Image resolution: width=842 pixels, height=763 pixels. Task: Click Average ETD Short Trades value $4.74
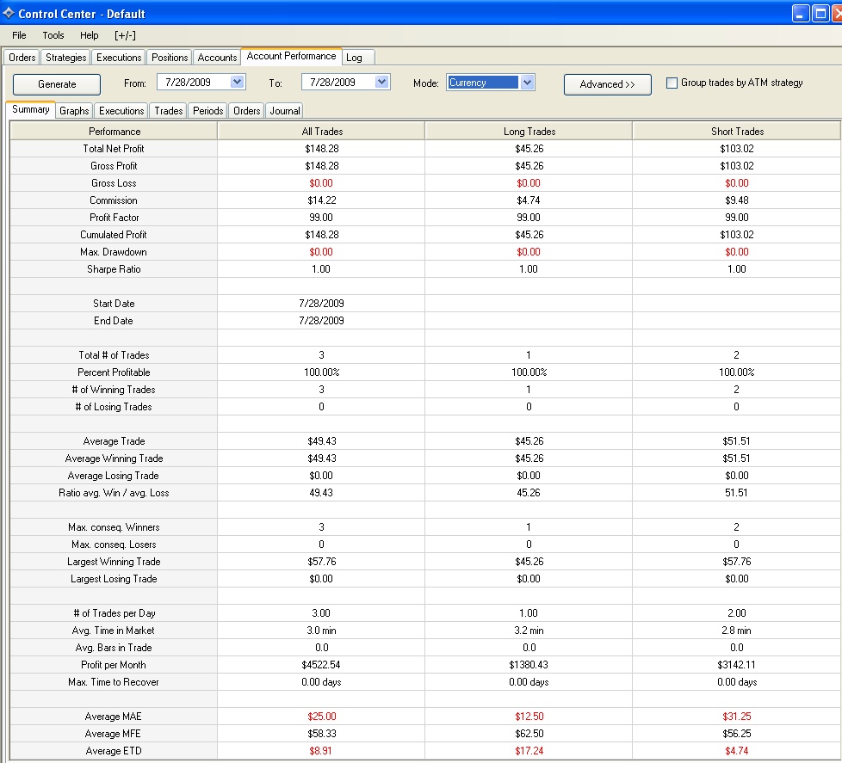(736, 751)
